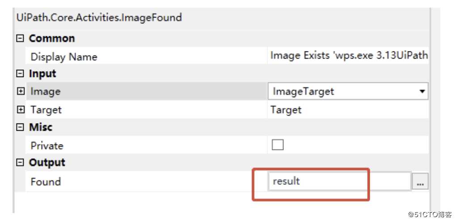Select the Image property label
The height and width of the screenshot is (222, 456).
(45, 92)
